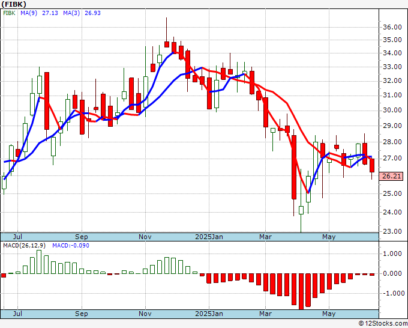This screenshot has width=408, height=328.
Task: Click the MA(9) value 27.13
Action: (x=50, y=13)
